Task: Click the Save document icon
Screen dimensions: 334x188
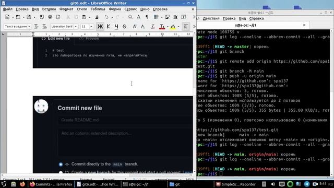Action: [29, 17]
